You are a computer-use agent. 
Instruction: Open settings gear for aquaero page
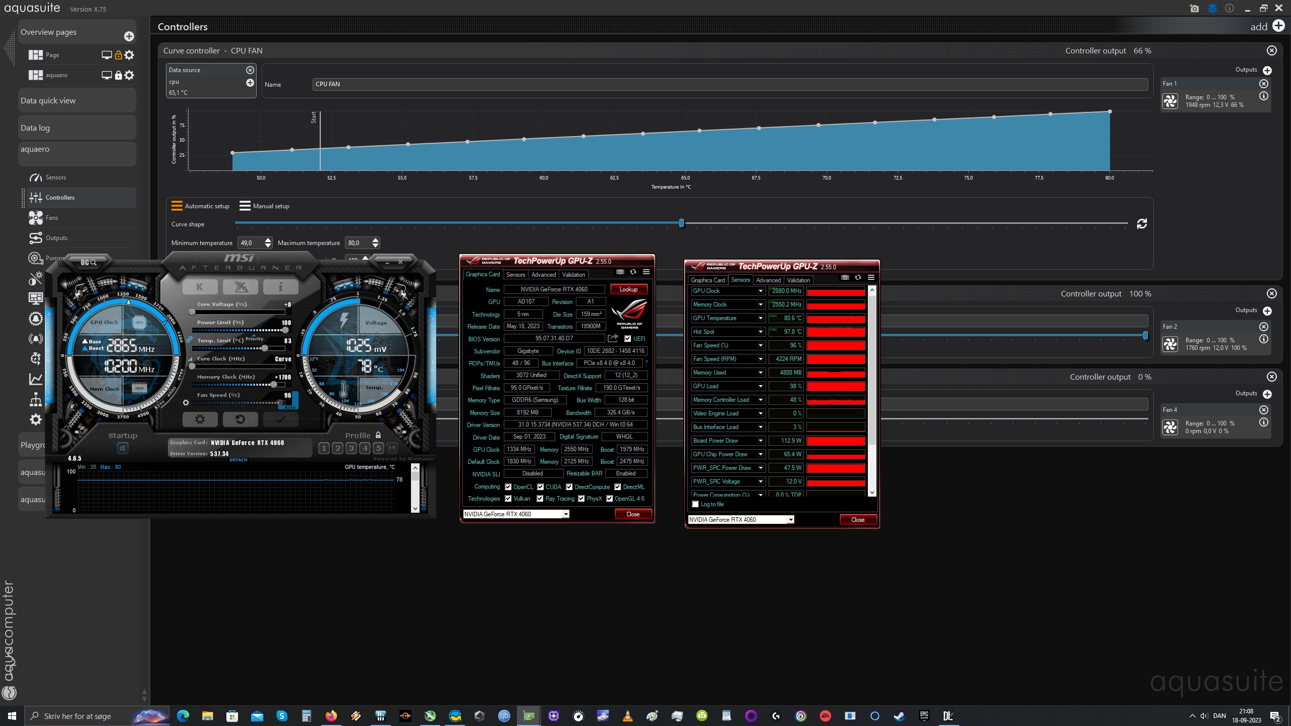(x=130, y=75)
